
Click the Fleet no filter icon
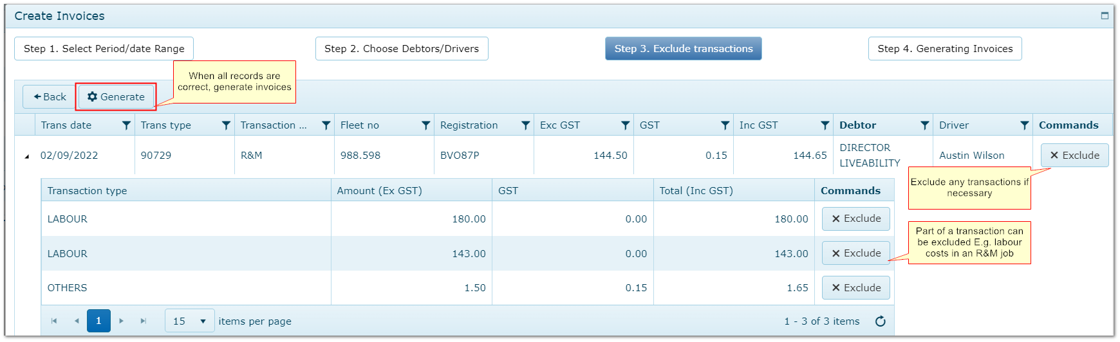pos(425,125)
